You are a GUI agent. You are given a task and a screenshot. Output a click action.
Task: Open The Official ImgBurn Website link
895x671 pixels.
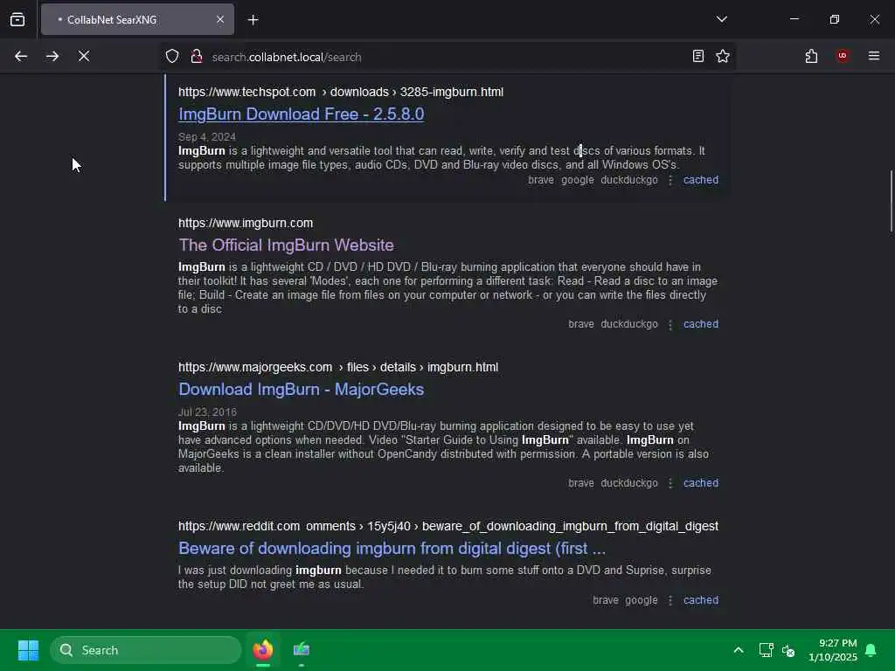click(x=286, y=246)
